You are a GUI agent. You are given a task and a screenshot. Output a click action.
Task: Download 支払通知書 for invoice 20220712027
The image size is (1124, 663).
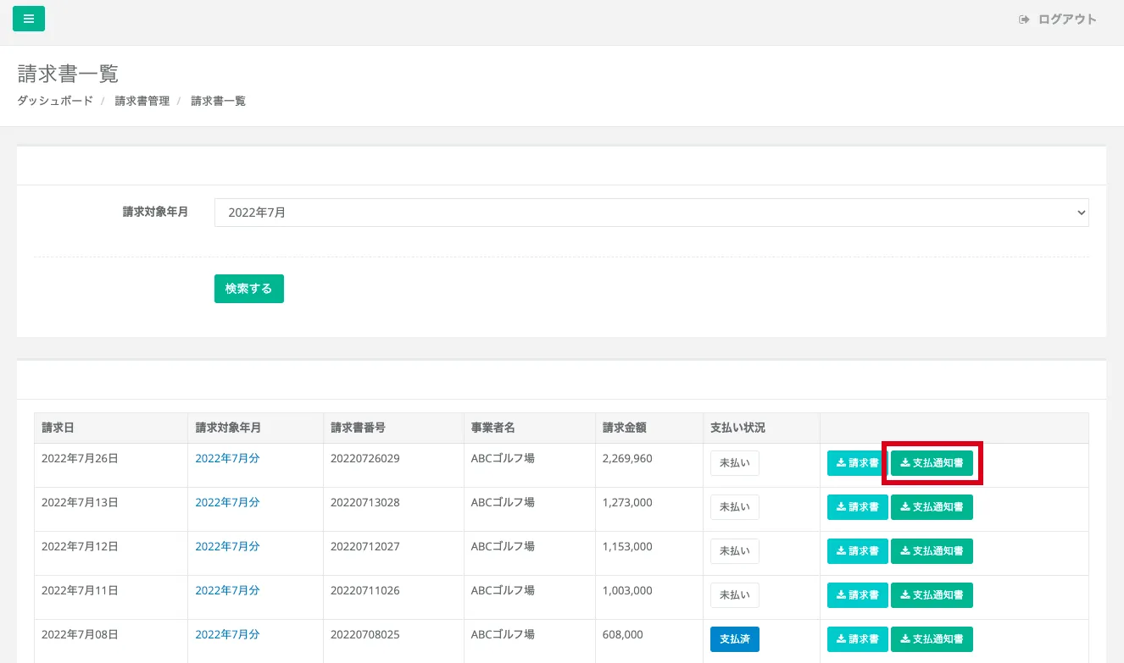tap(932, 551)
